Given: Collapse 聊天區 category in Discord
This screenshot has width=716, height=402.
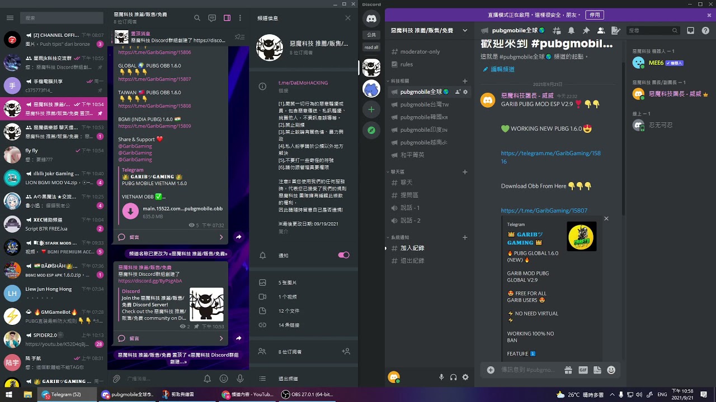Looking at the screenshot, I should 397,172.
